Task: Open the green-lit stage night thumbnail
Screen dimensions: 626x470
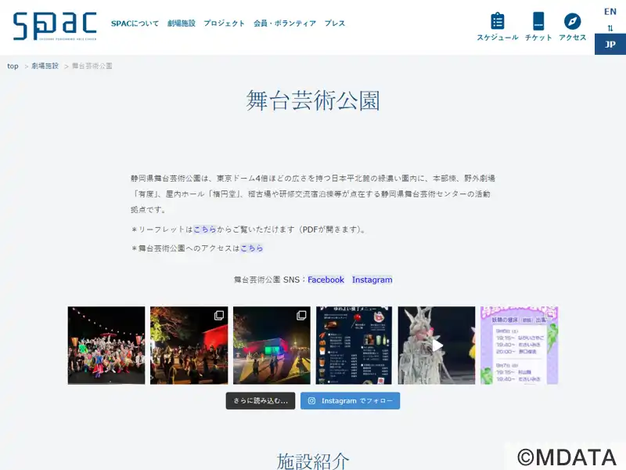Action: coord(272,345)
